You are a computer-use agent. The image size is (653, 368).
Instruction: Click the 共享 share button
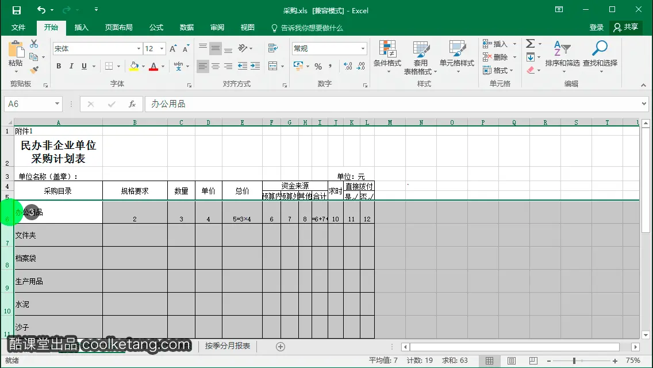tap(626, 28)
